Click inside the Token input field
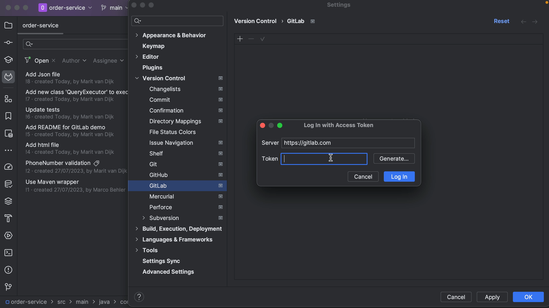The image size is (549, 308). (x=324, y=159)
